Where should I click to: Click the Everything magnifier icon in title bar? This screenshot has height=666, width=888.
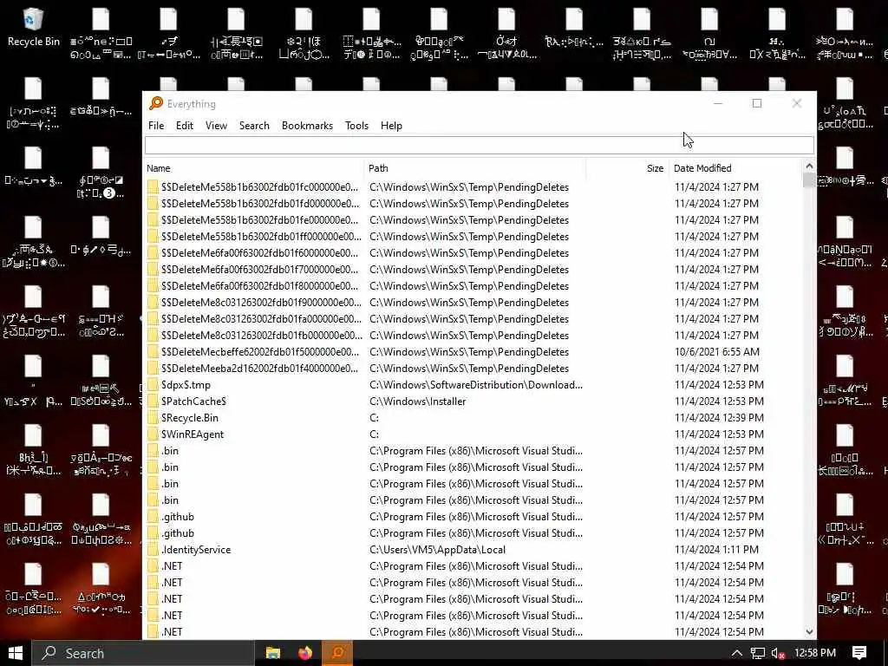pos(155,104)
